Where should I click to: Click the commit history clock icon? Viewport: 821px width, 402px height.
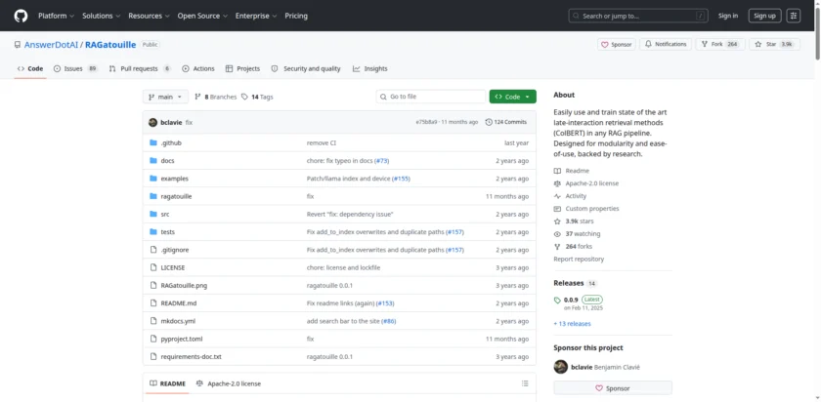coord(489,122)
